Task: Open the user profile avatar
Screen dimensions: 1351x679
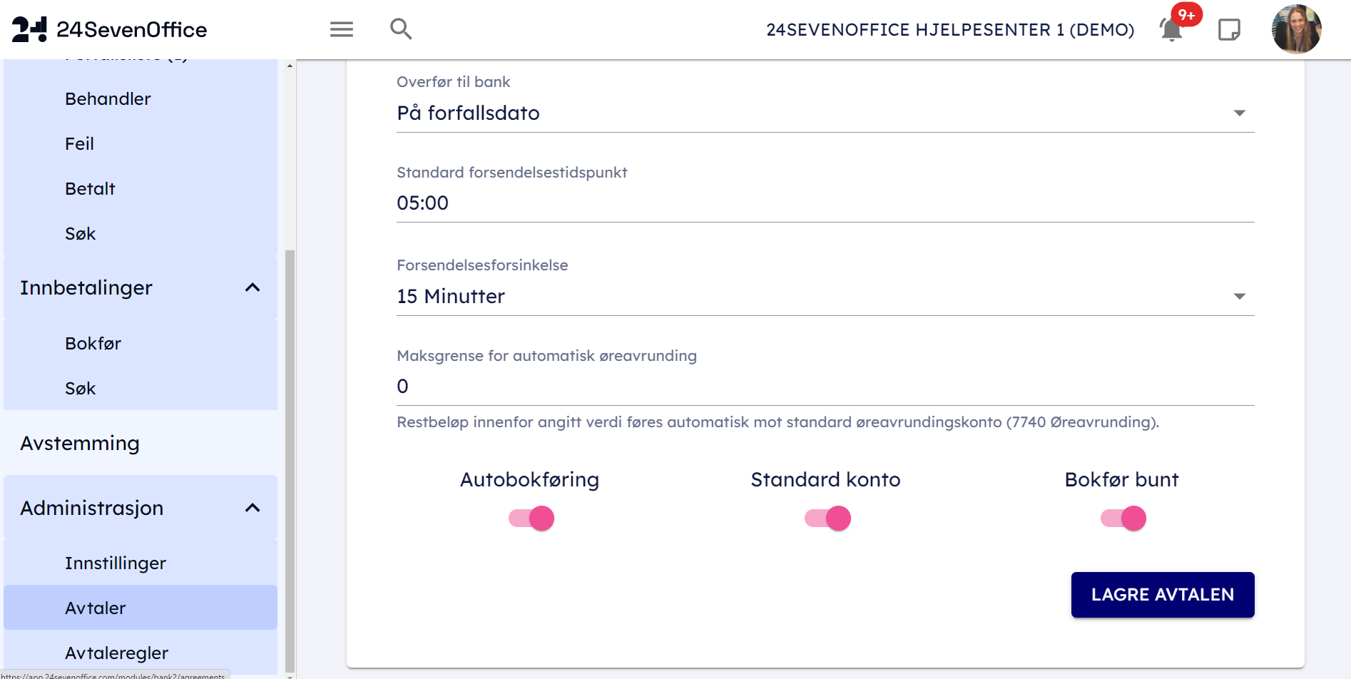Action: [x=1296, y=29]
